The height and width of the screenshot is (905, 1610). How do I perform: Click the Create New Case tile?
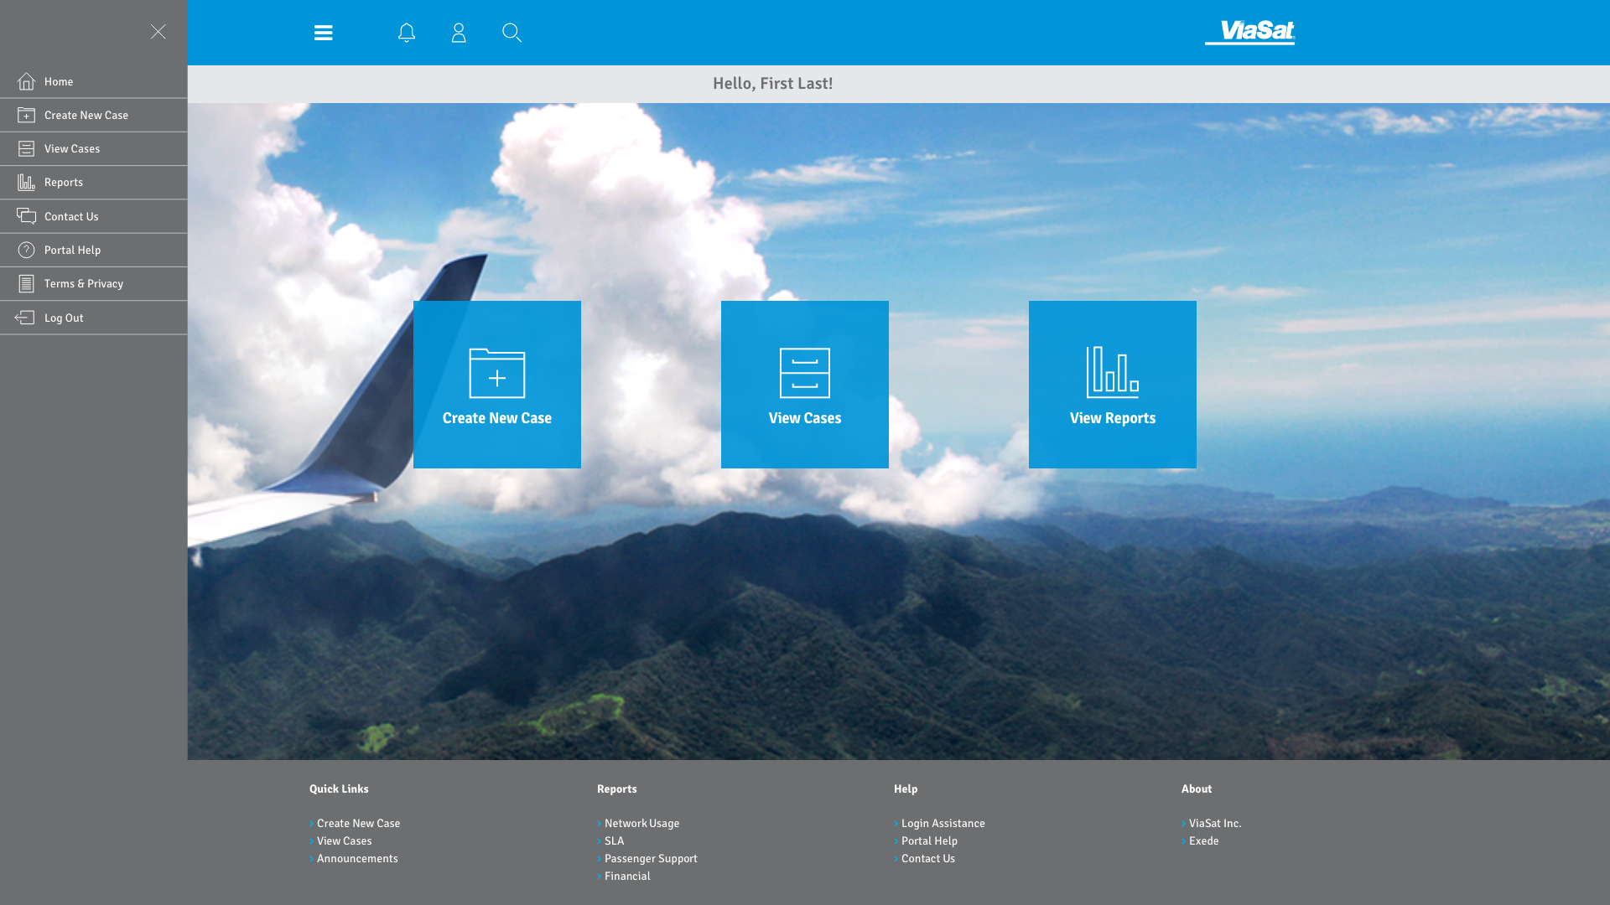(496, 385)
